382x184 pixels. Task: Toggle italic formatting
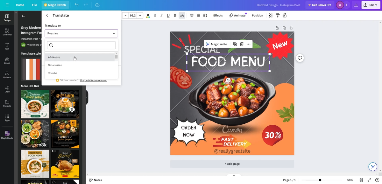[162, 16]
